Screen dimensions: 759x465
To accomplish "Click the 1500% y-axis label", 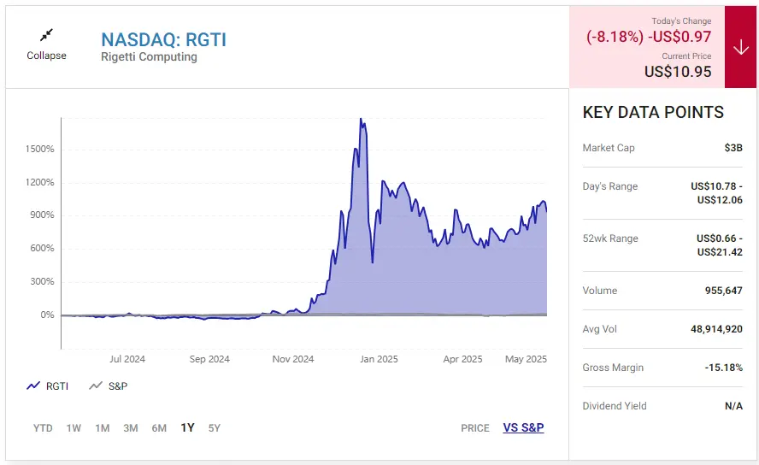I will pyautogui.click(x=39, y=149).
